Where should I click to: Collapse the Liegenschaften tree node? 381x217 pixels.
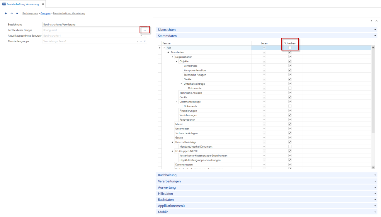pos(173,57)
